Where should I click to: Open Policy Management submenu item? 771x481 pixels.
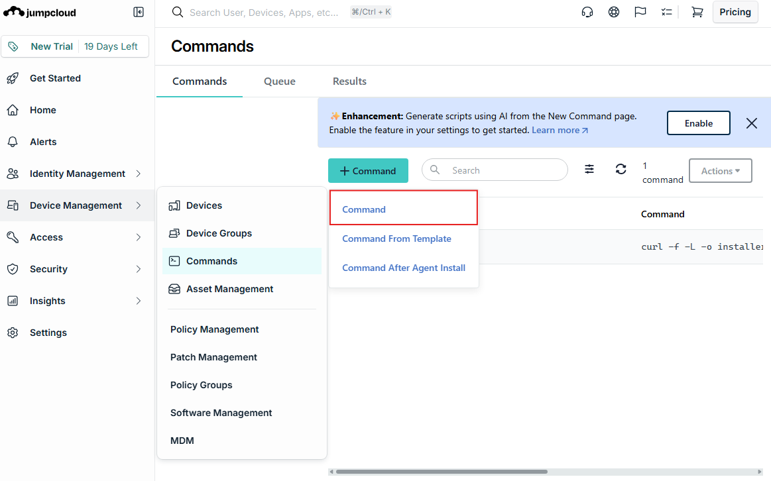click(214, 329)
